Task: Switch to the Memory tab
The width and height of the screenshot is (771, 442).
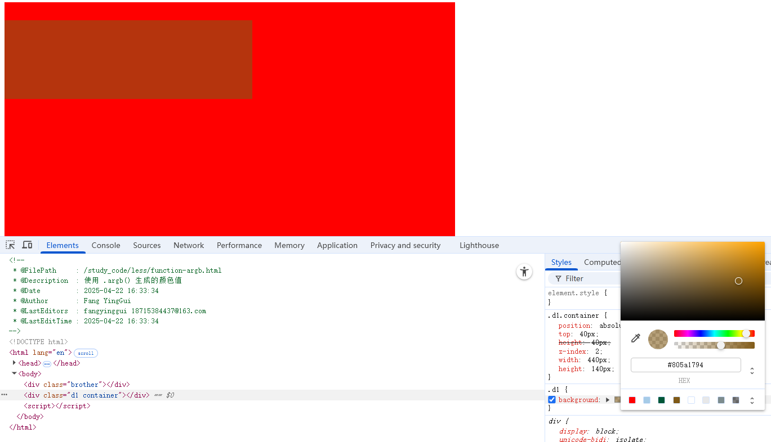Action: point(289,245)
